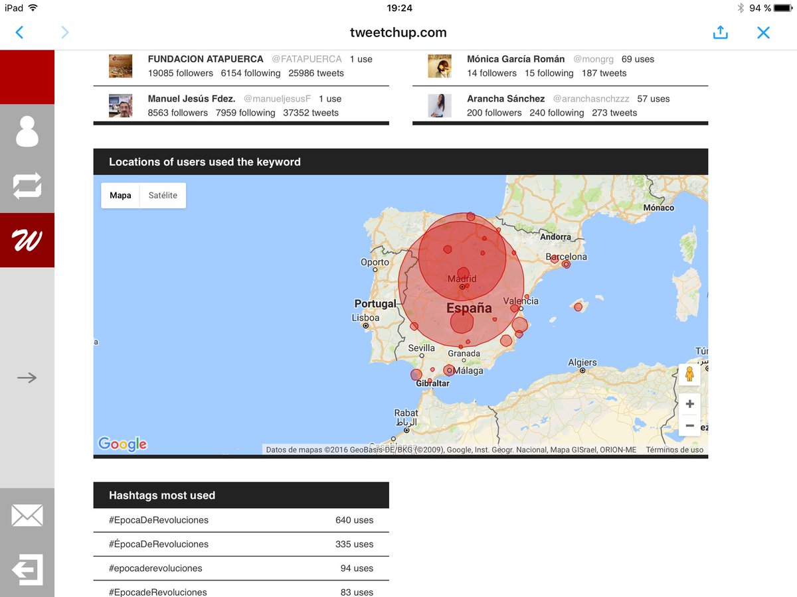Select the Street View pegman

point(689,375)
